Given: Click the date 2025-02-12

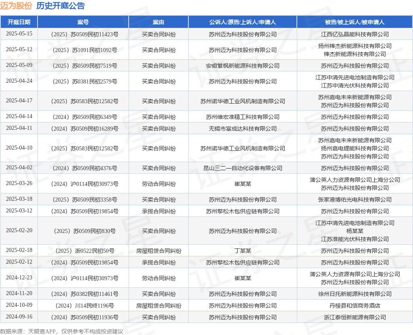Looking at the screenshot, I should [19, 262].
